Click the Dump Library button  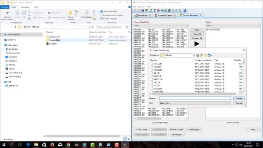tap(141, 129)
